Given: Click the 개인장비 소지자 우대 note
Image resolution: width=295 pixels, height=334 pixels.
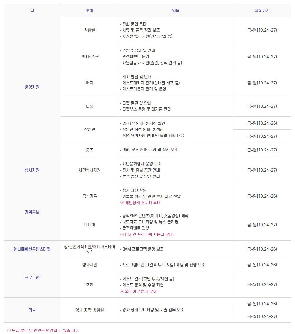Looking at the screenshot, I should pos(140,203).
